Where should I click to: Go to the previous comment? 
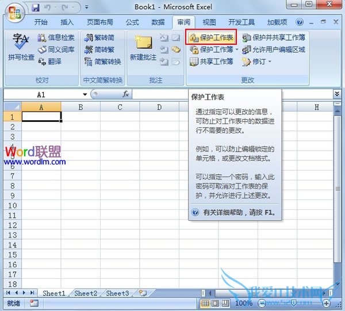164,49
